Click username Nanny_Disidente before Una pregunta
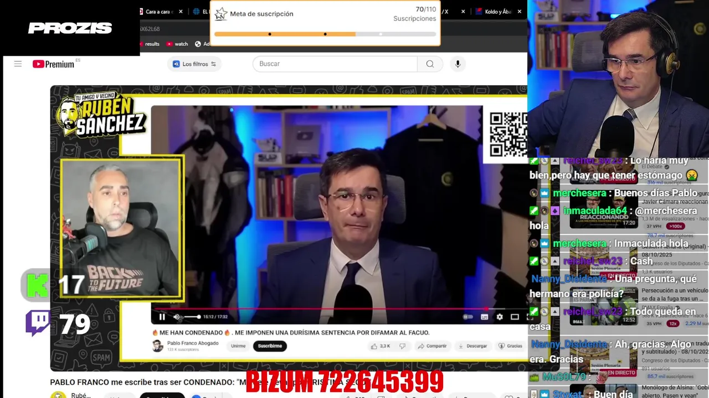Viewport: 709px width, 398px height. click(x=569, y=279)
